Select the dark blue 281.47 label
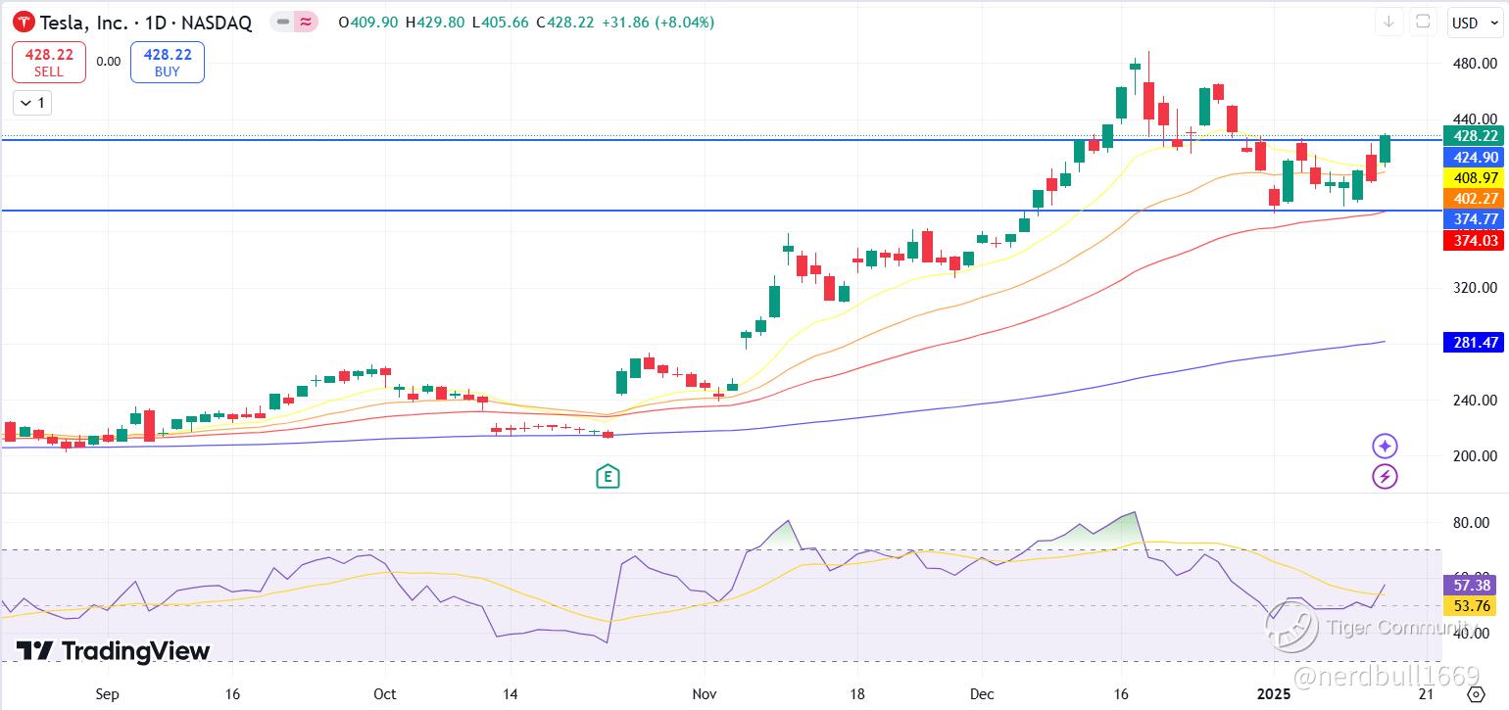 pyautogui.click(x=1473, y=342)
